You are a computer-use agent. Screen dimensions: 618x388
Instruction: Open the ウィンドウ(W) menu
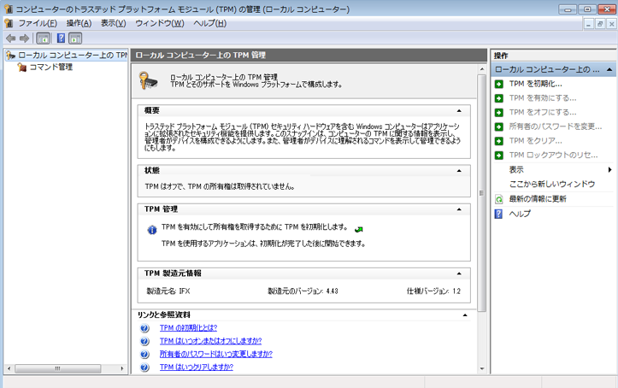[x=159, y=23]
